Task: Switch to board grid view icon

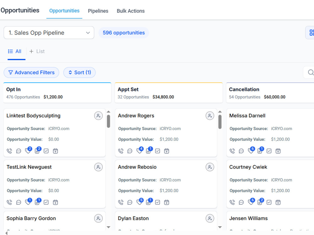Action: [311, 33]
